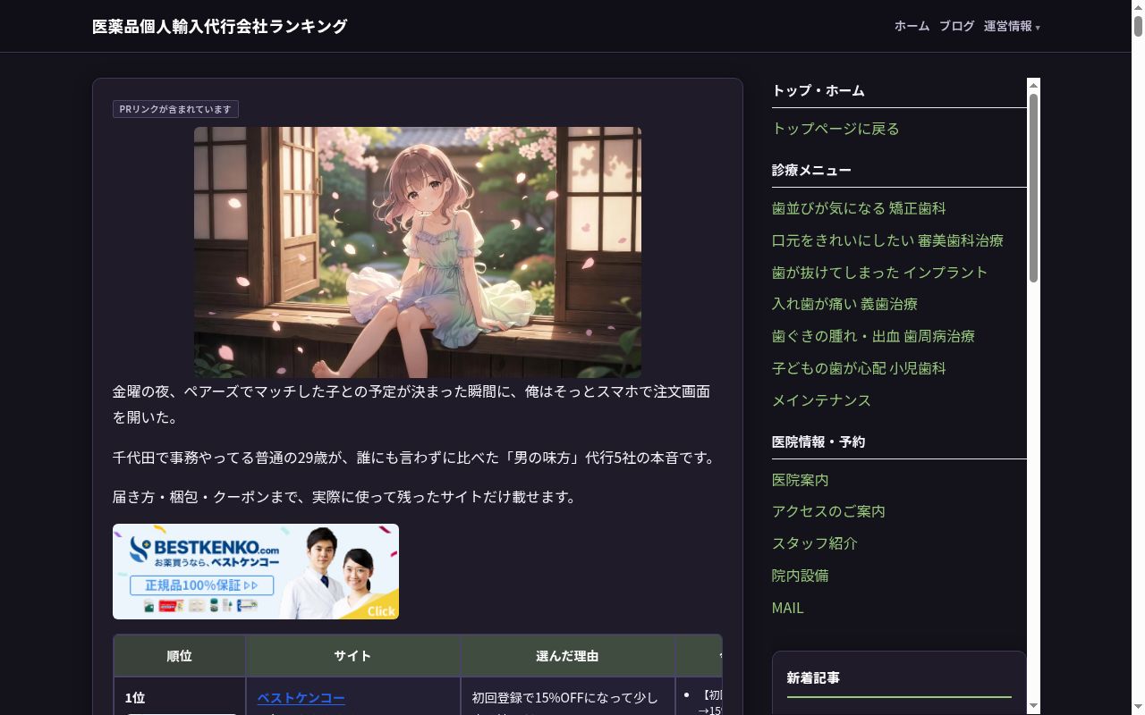
Task: Click the sidebar scrollbar up arrow
Action: [x=1033, y=86]
